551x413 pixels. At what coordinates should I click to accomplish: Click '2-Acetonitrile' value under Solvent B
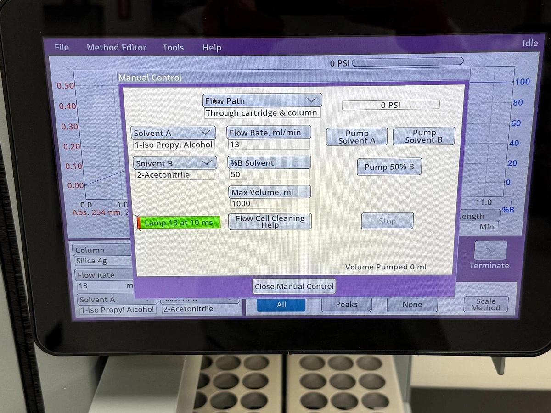point(175,175)
